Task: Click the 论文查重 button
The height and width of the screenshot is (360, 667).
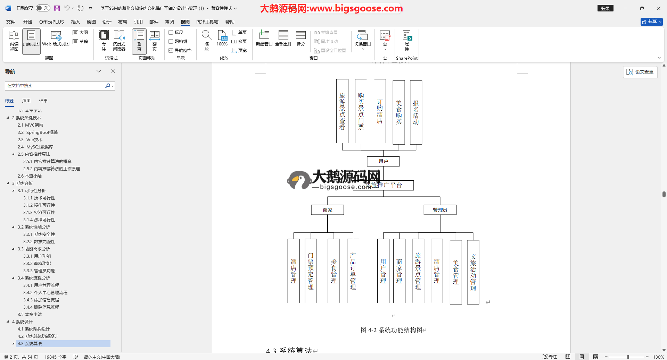Action: [640, 72]
